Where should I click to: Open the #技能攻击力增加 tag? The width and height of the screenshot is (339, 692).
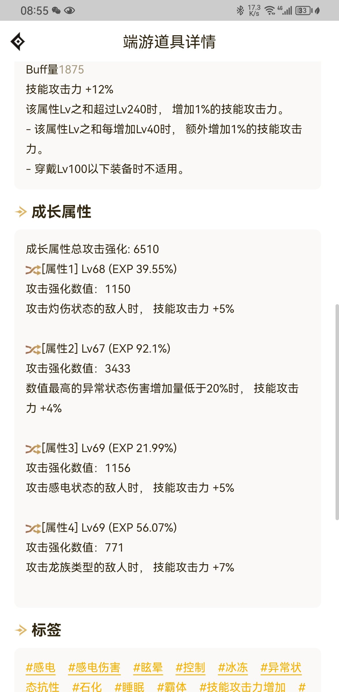point(242,687)
